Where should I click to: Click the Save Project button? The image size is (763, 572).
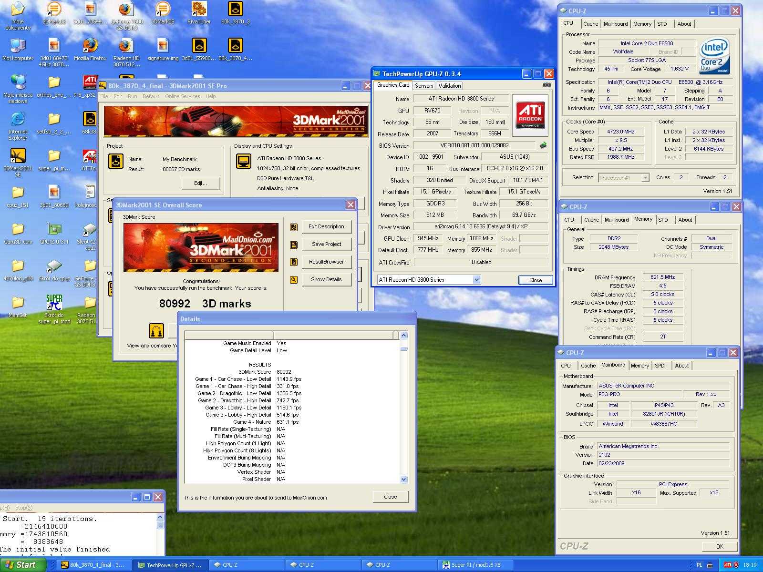[326, 245]
